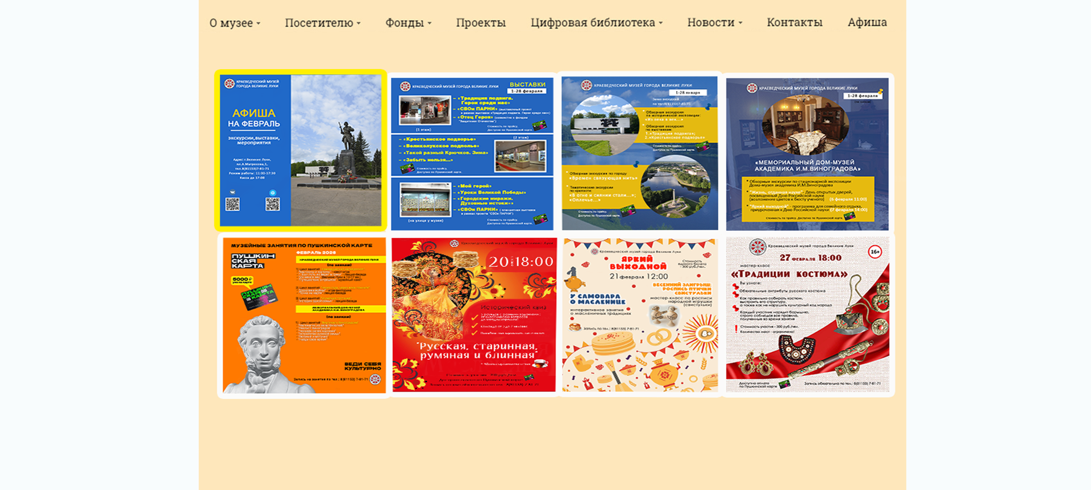Image resolution: width=1091 pixels, height=490 pixels.
Task: Open the Контакты page
Action: [794, 23]
